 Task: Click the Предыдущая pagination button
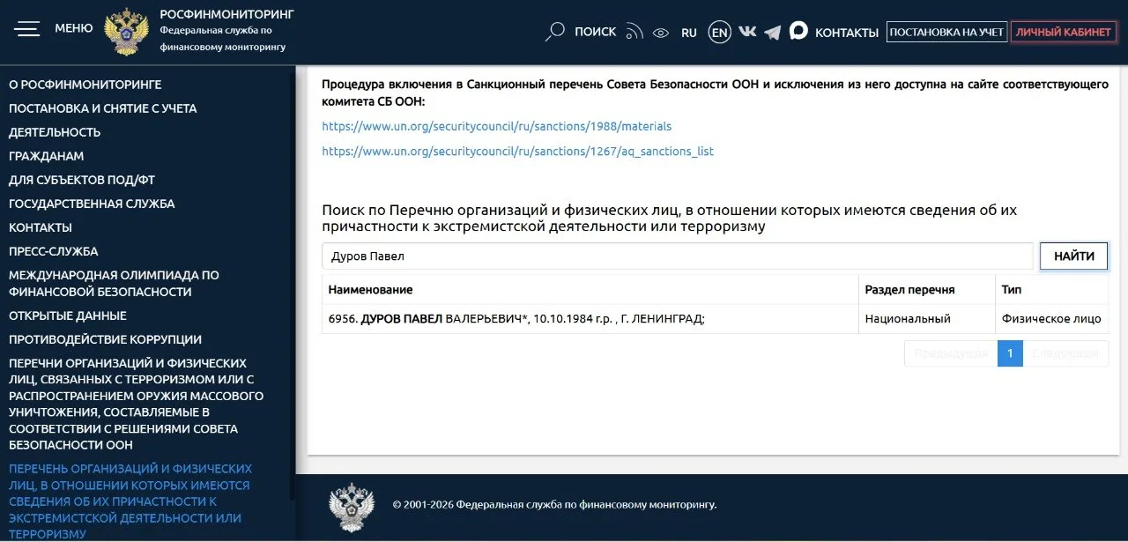(x=951, y=353)
